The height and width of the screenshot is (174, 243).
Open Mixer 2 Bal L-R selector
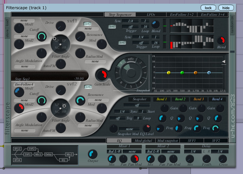[x=153, y=152]
